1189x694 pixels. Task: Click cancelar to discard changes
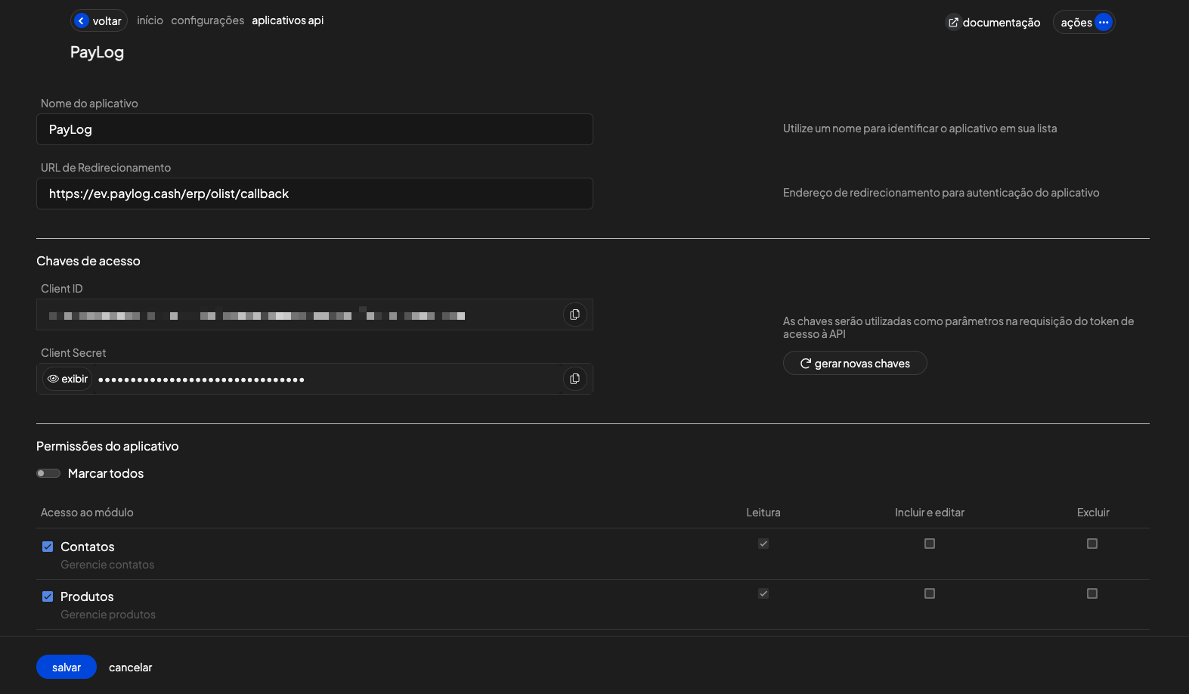(130, 668)
